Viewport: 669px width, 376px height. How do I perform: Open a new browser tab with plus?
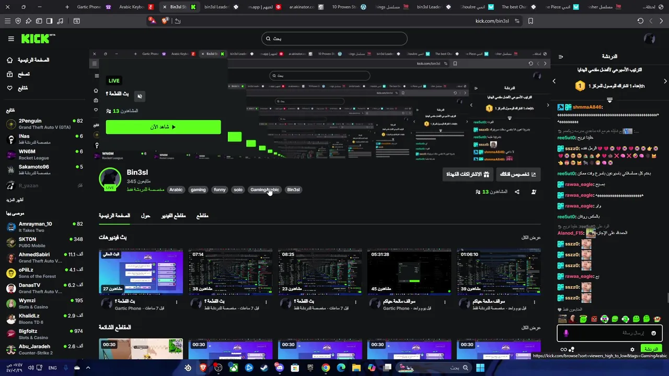click(x=67, y=7)
